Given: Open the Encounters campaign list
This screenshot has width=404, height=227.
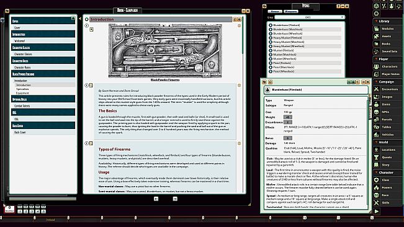Looking at the screenshot, I should 387,89.
